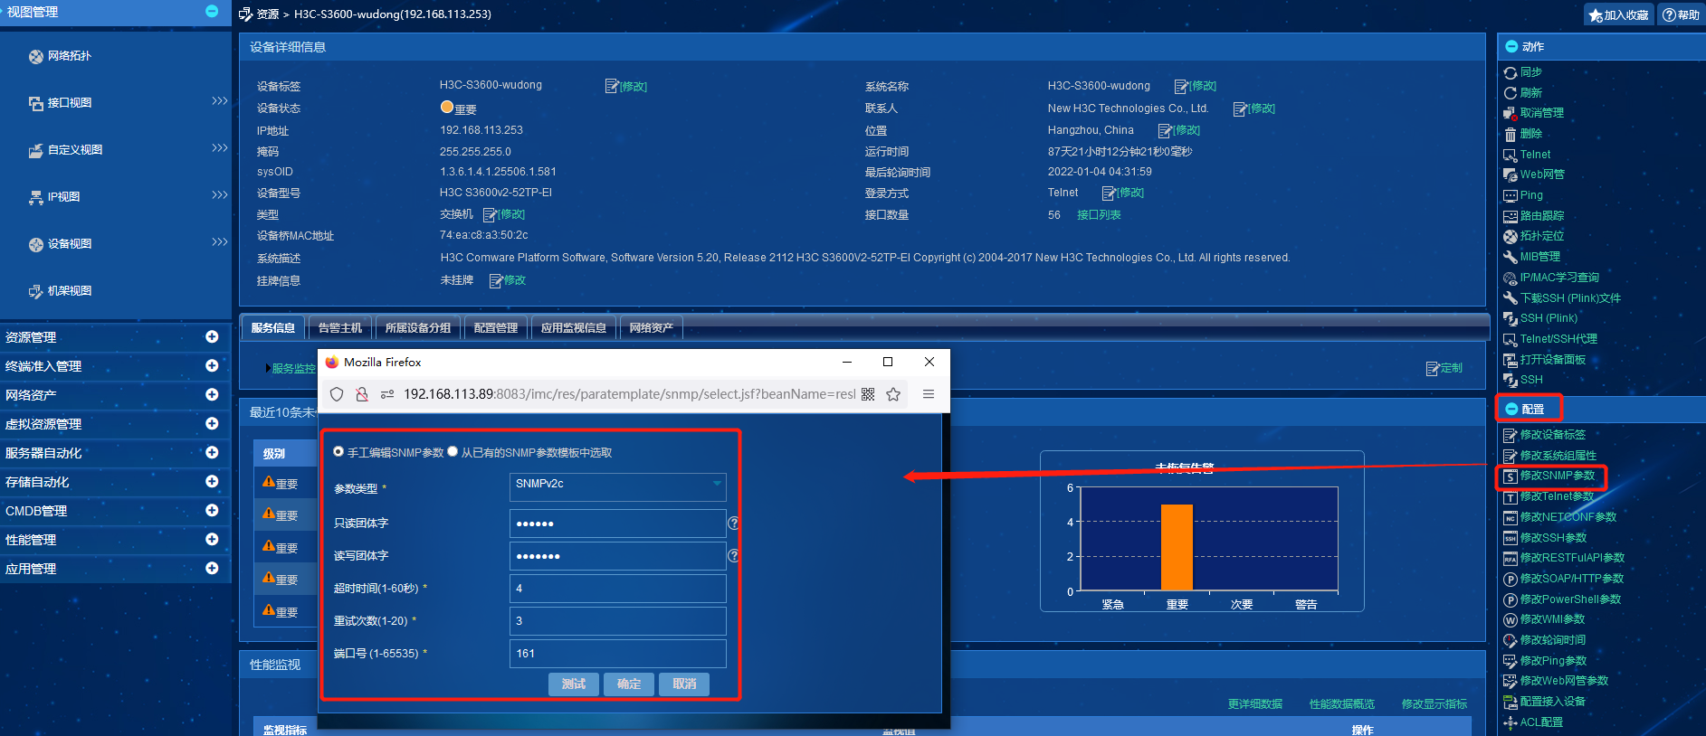
Task: Click the 只读团体字 password field
Action: tap(617, 524)
